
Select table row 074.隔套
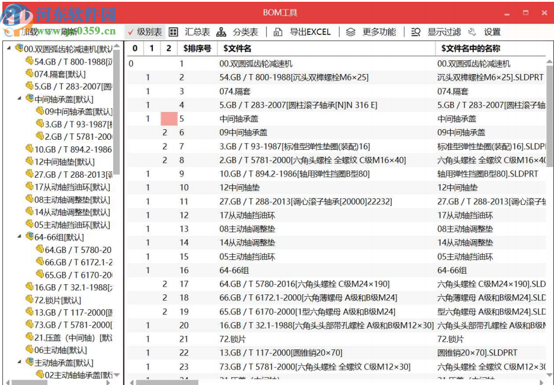(337, 91)
